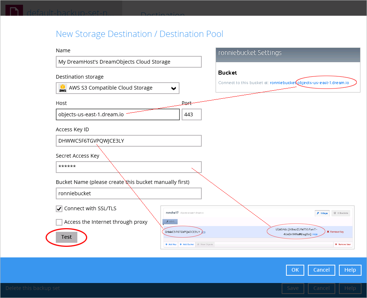Image resolution: width=367 pixels, height=298 pixels.
Task: Click Delete this backup set link
Action: pos(32,288)
